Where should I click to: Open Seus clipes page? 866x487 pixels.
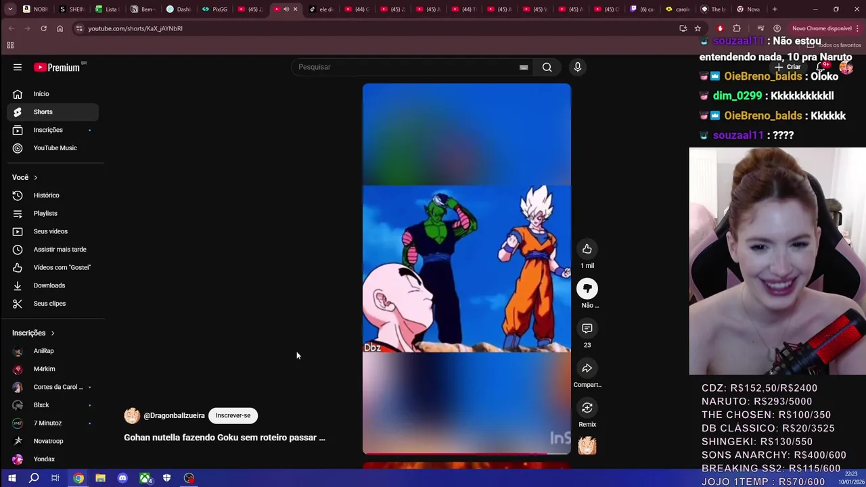[x=53, y=304]
